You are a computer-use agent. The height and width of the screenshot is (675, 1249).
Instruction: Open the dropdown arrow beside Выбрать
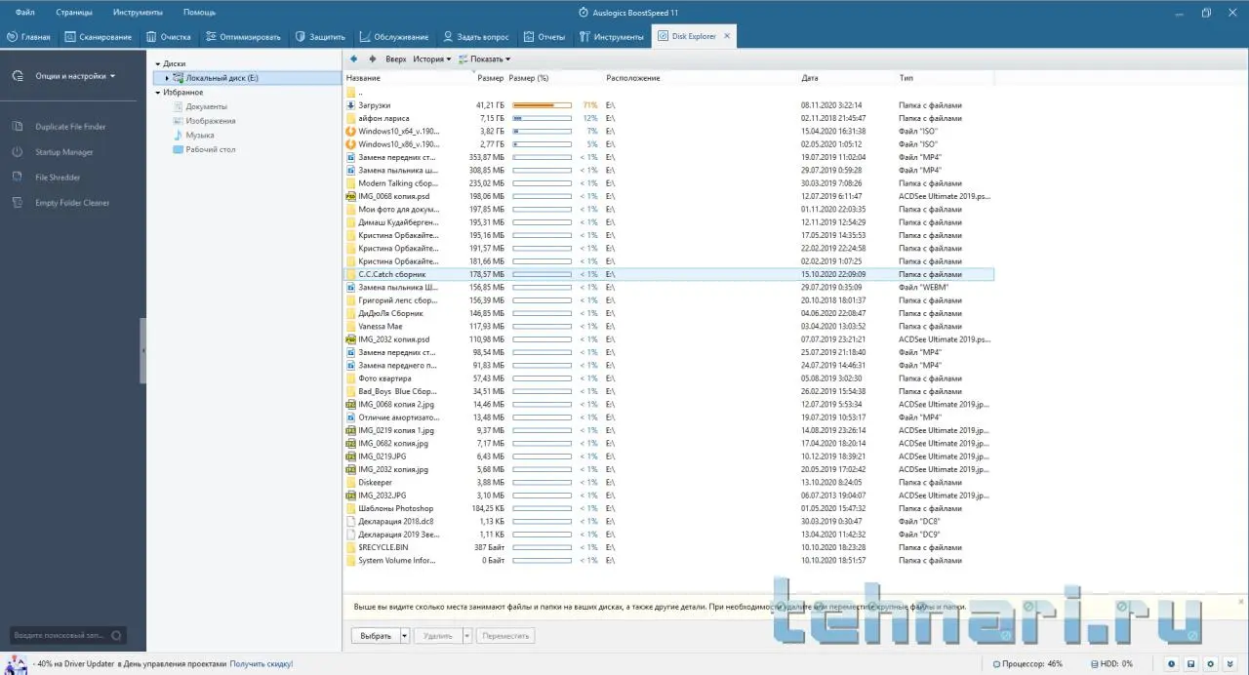[x=405, y=636]
